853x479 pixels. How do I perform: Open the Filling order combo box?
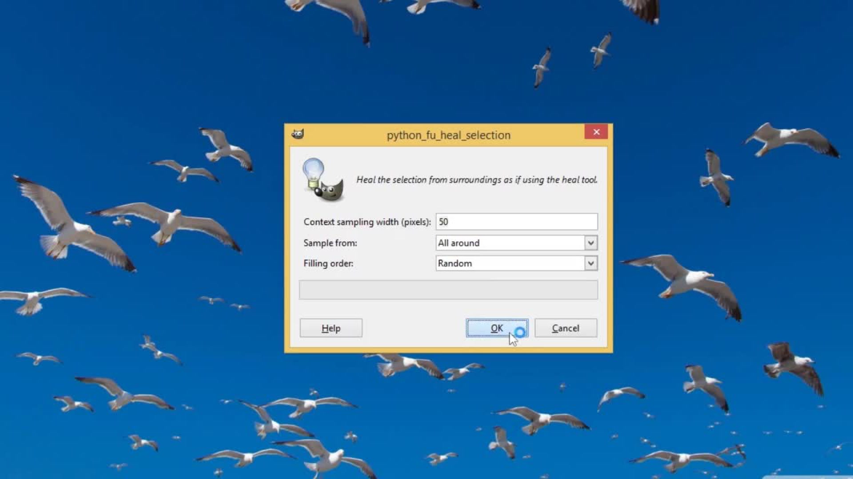point(510,263)
